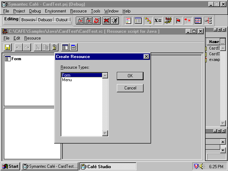Click the Build project icon with multiple pages
Image resolution: width=228 pixels, height=171 pixels.
[88, 21]
